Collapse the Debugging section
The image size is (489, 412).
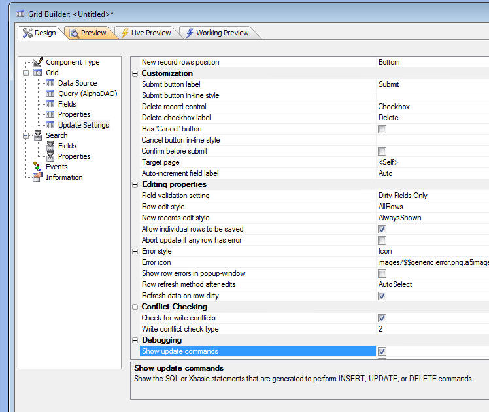(135, 340)
